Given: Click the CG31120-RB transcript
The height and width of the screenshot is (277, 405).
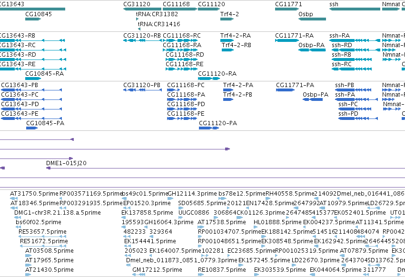Looking at the screenshot, I should (x=142, y=40).
